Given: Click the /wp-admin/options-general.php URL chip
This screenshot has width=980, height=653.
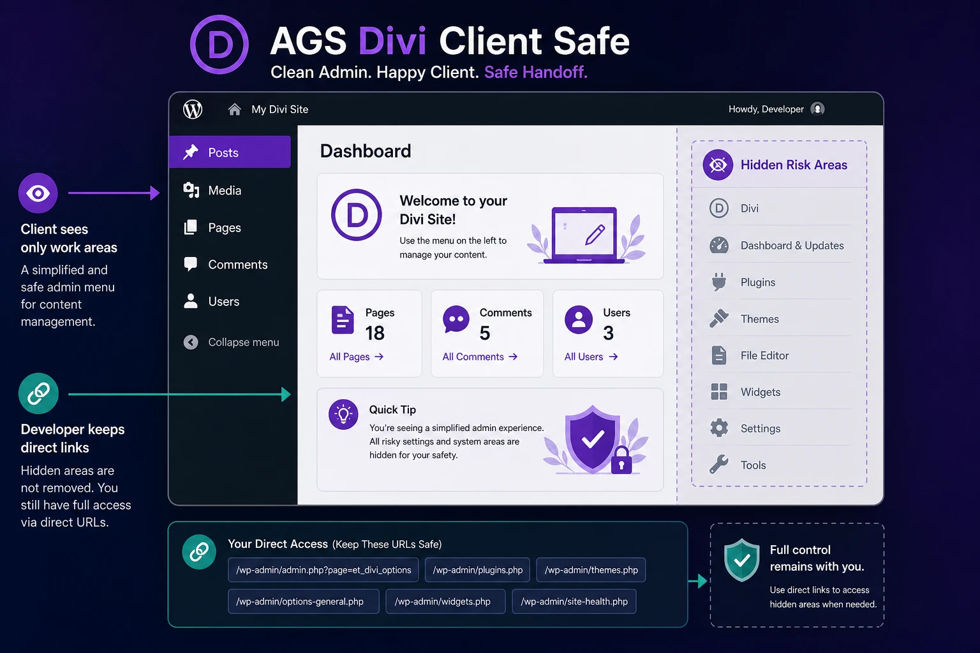Looking at the screenshot, I should click(304, 601).
